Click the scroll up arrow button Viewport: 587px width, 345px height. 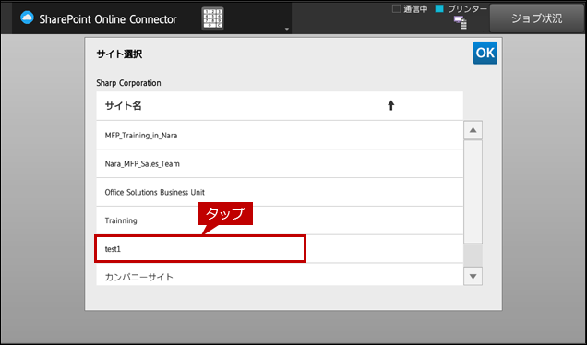[x=473, y=130]
